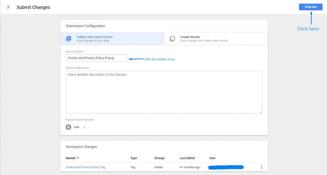Screen dimensions: 327x175
Task: Grab the description box resize handle
Action: [x=261, y=112]
